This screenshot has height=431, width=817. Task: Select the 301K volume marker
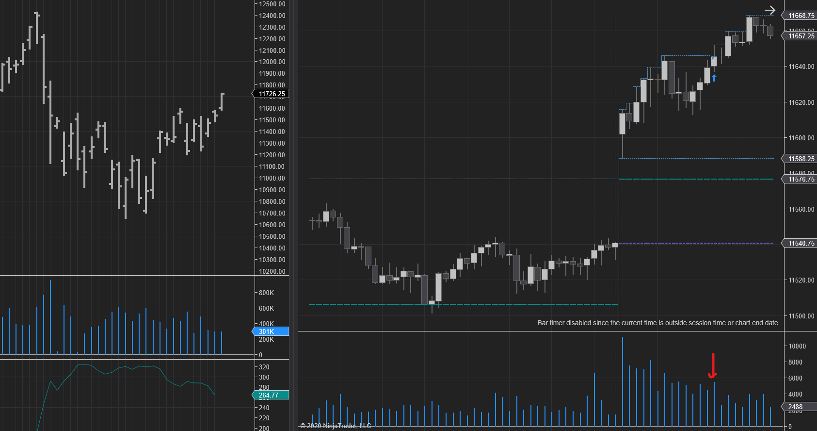pos(271,332)
